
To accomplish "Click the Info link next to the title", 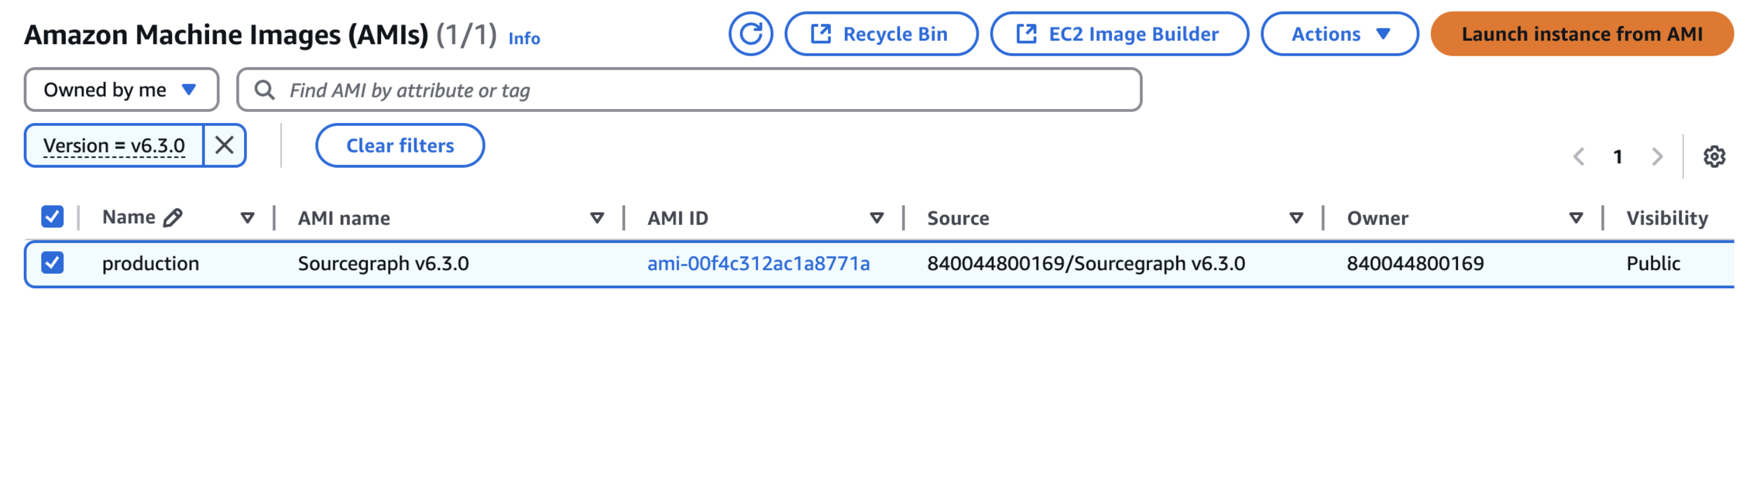I will pyautogui.click(x=524, y=39).
